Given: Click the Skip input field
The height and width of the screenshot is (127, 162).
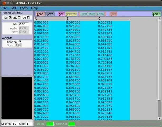Looking at the screenshot, I should pos(29,124).
